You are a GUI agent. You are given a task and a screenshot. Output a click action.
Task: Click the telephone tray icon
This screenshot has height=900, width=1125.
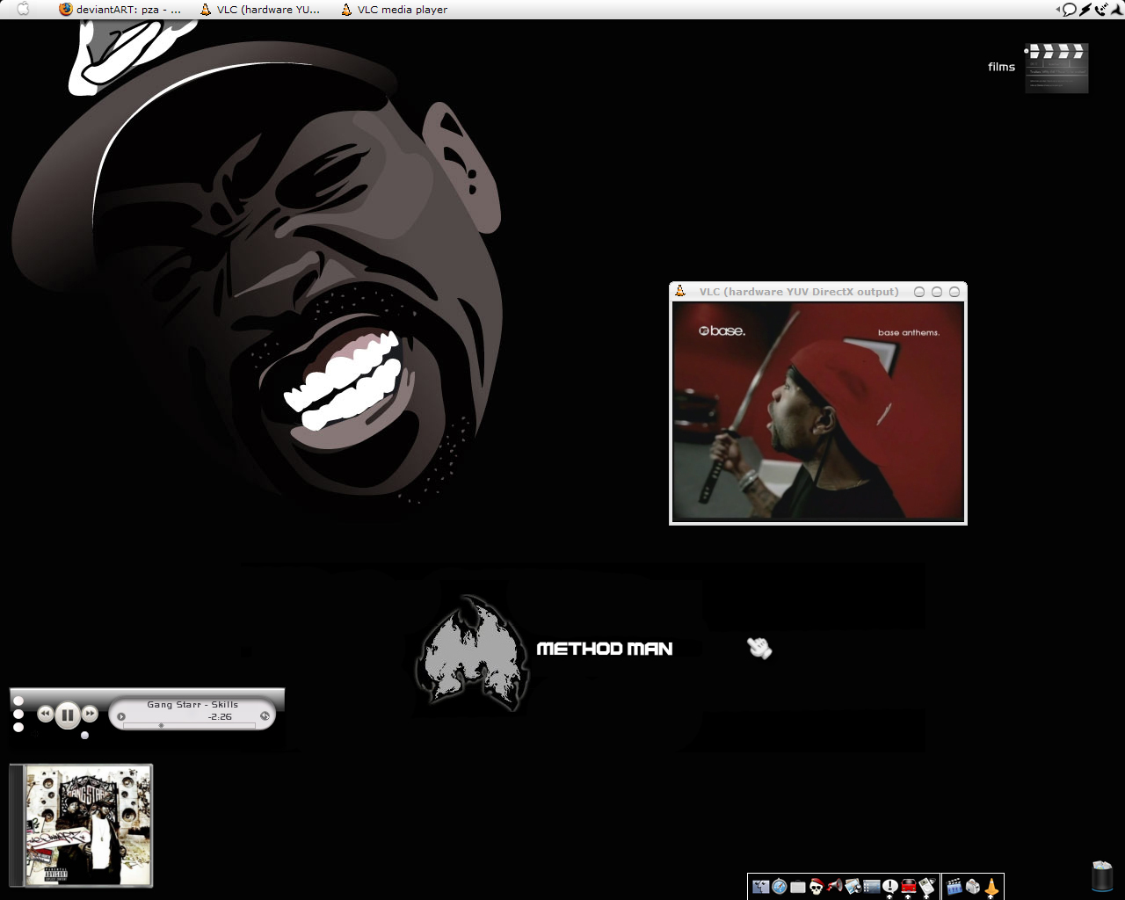(x=1100, y=10)
